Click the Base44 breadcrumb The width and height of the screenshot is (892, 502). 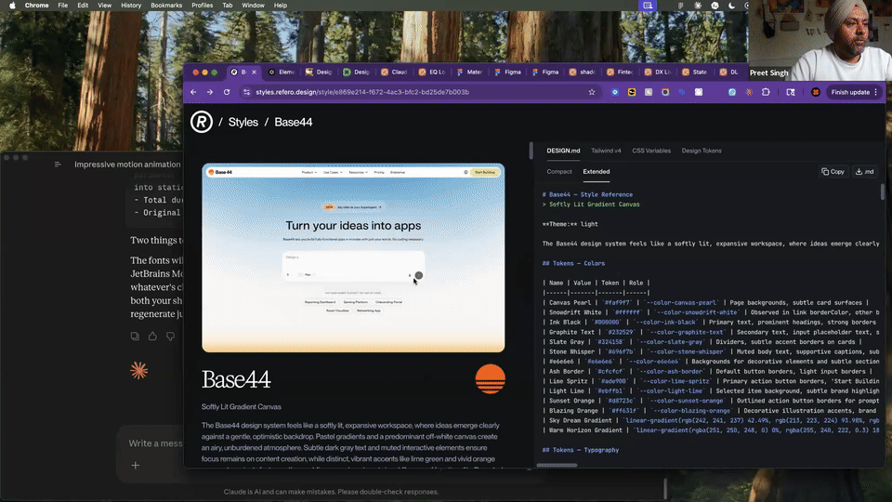click(x=294, y=122)
